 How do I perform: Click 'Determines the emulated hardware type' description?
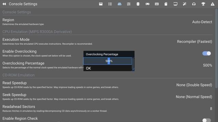[x=23, y=24]
